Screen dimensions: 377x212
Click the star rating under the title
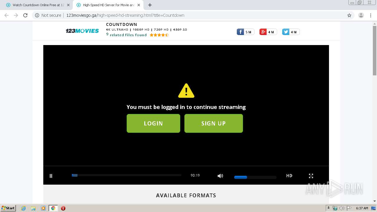(159, 35)
